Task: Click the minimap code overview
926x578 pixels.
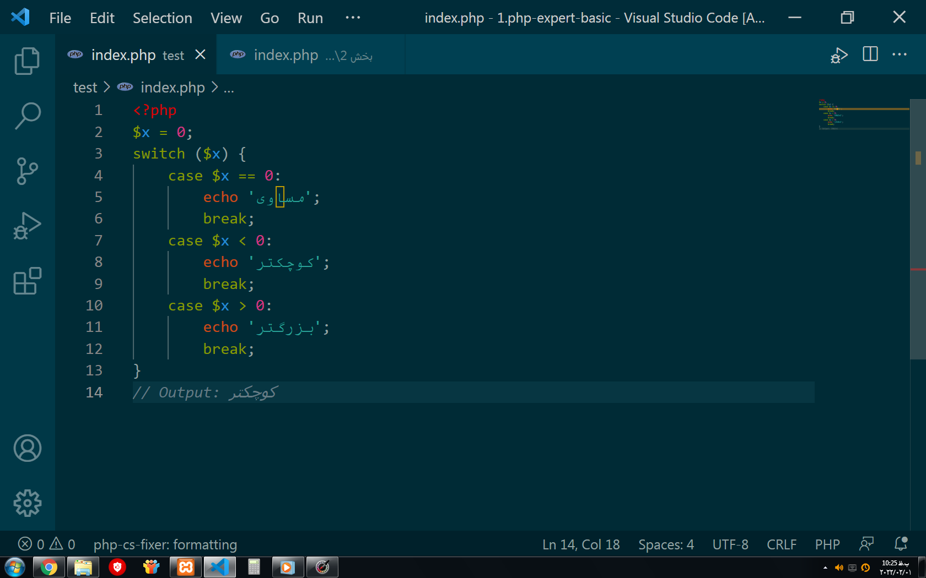Action: click(864, 114)
